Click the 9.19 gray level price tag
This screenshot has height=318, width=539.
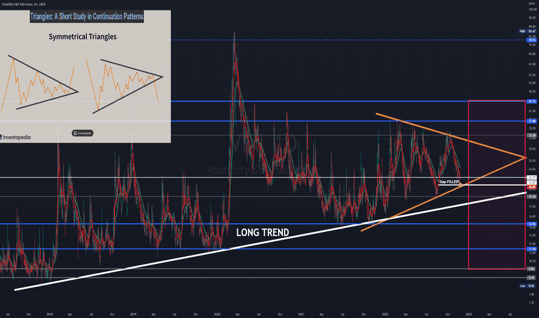coord(532,278)
